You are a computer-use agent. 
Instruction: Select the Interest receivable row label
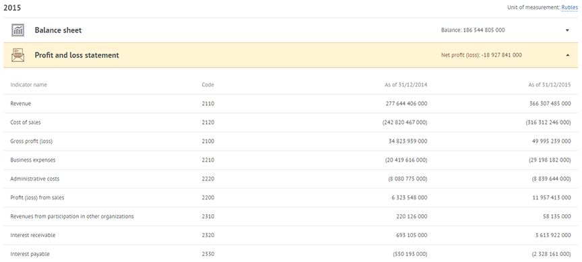(32, 235)
